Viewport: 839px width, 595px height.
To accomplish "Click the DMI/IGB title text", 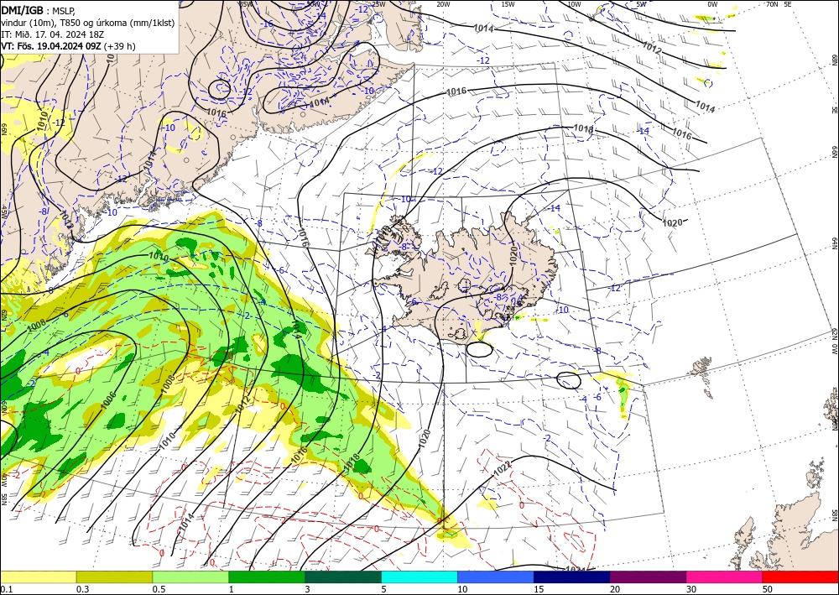I will (23, 9).
